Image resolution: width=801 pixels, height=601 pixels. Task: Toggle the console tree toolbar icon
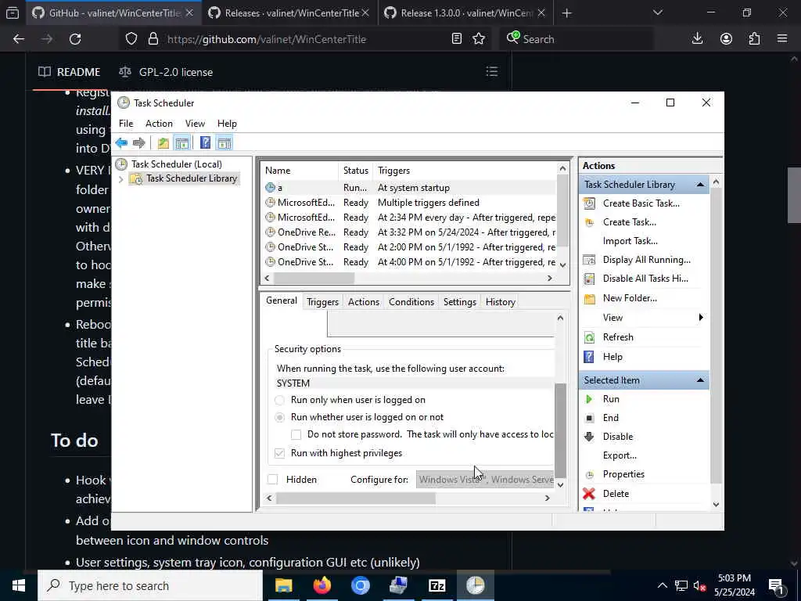tap(181, 143)
